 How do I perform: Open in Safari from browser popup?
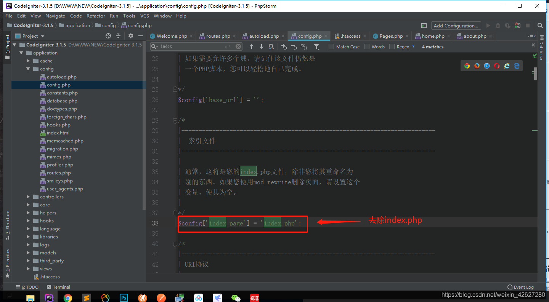tap(487, 66)
